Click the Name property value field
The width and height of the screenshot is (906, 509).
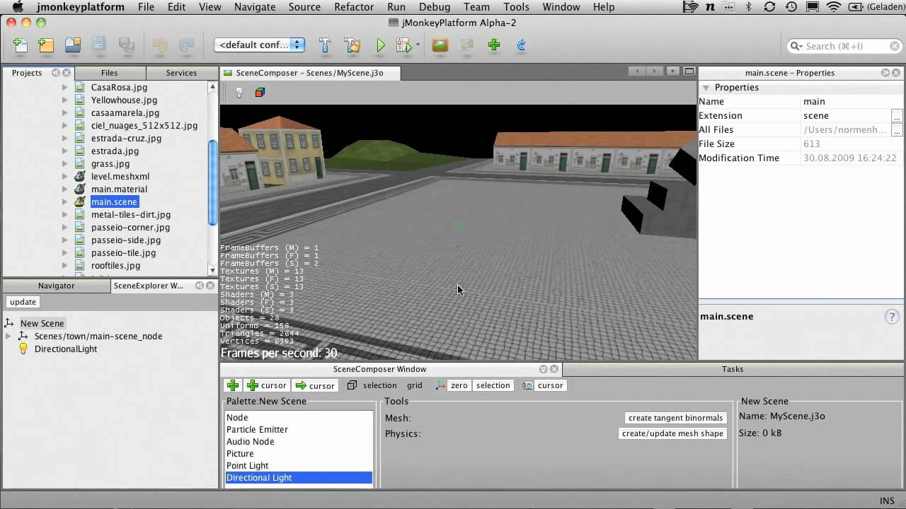853,102
